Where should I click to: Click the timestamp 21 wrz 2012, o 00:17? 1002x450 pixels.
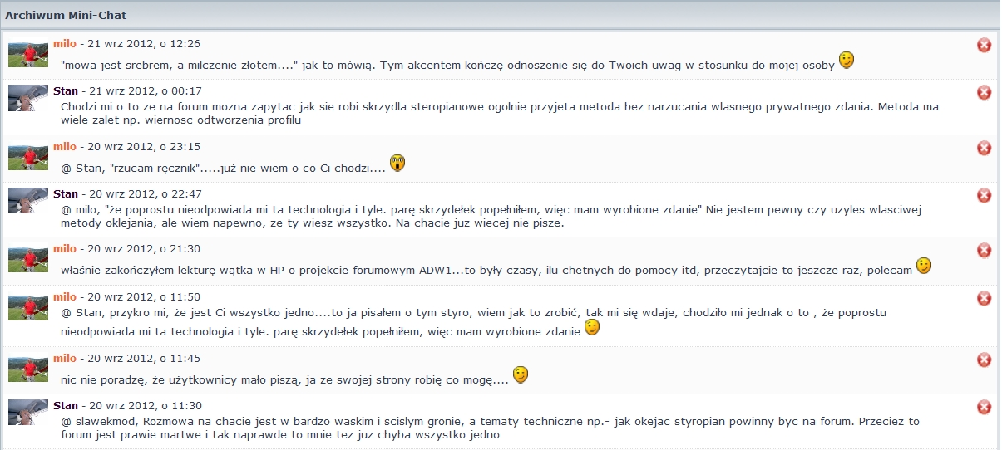tap(146, 90)
